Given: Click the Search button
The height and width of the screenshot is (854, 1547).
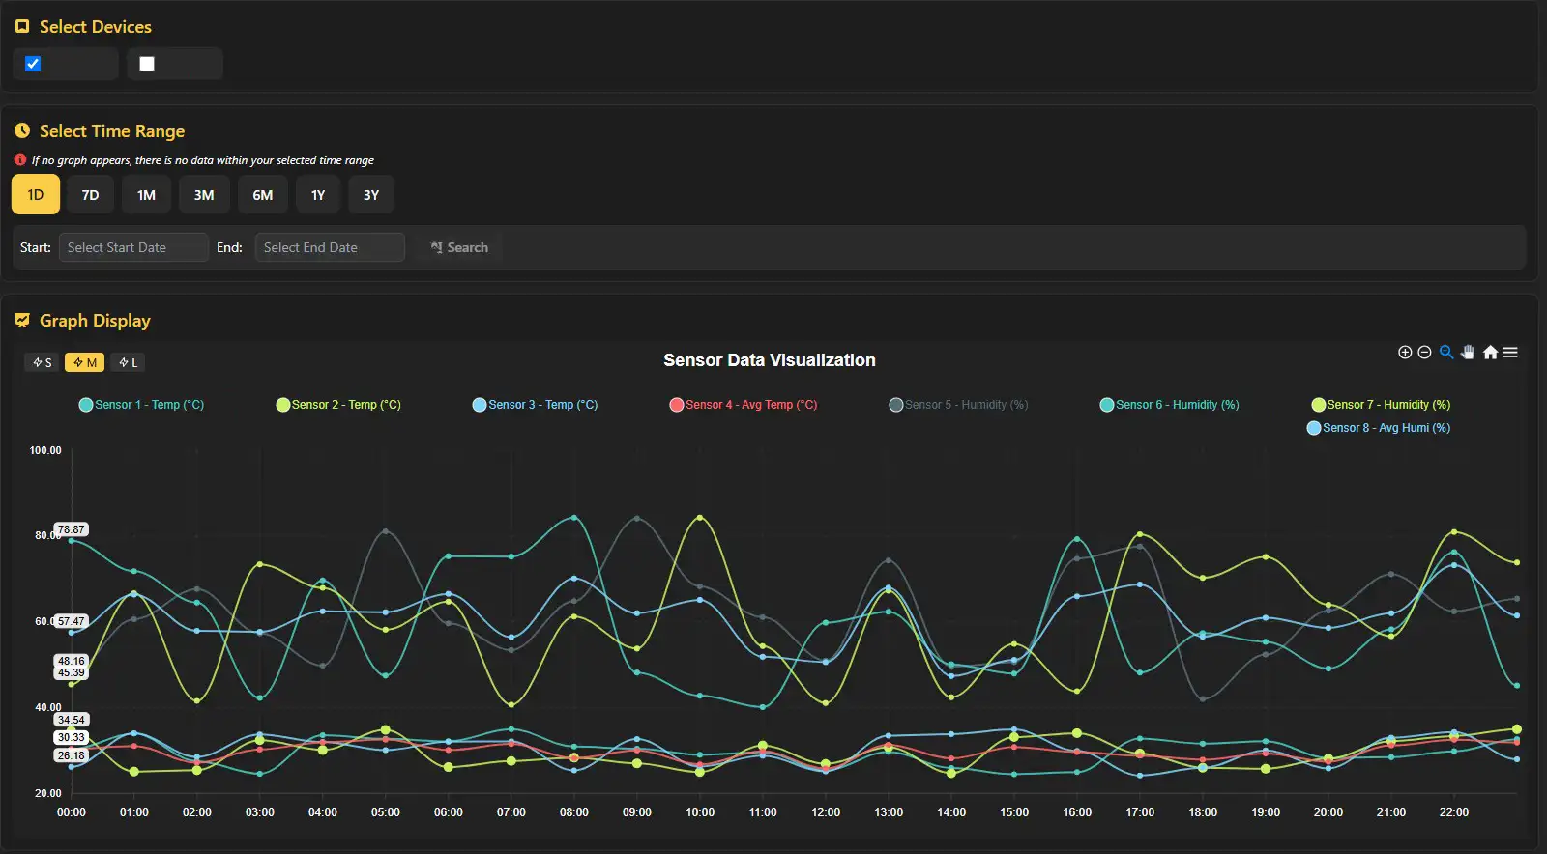Looking at the screenshot, I should click(459, 247).
